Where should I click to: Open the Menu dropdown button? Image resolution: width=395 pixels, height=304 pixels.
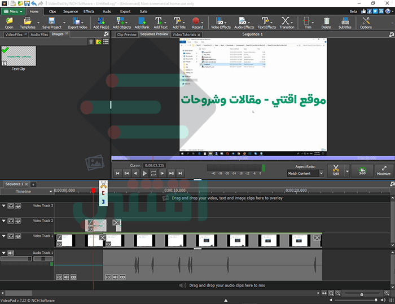click(12, 11)
